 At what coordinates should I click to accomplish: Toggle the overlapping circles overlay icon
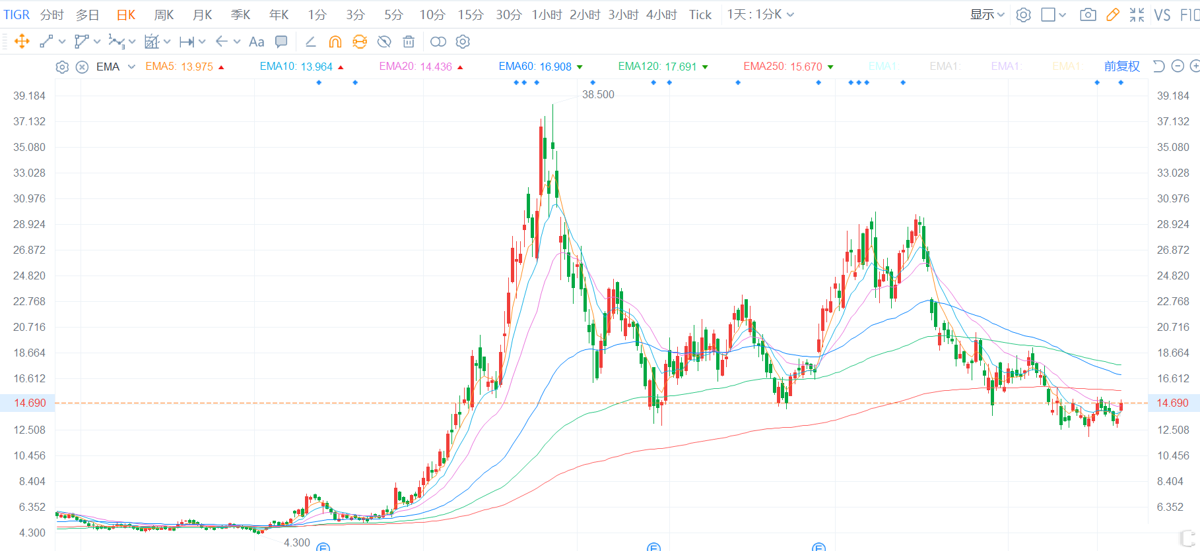click(x=438, y=42)
